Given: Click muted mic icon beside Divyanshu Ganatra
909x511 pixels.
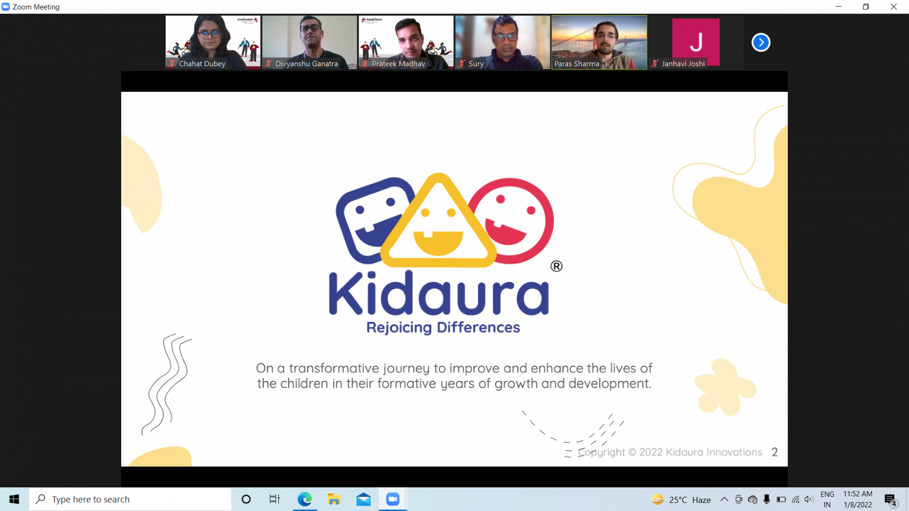Looking at the screenshot, I should [269, 64].
